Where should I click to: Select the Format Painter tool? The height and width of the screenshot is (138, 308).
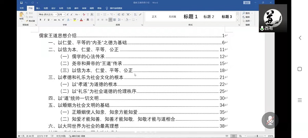(30, 21)
